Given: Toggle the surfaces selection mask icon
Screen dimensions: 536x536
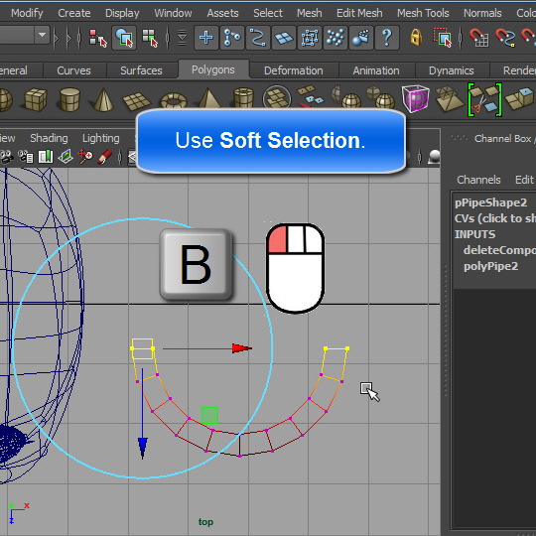Looking at the screenshot, I should pyautogui.click(x=284, y=38).
